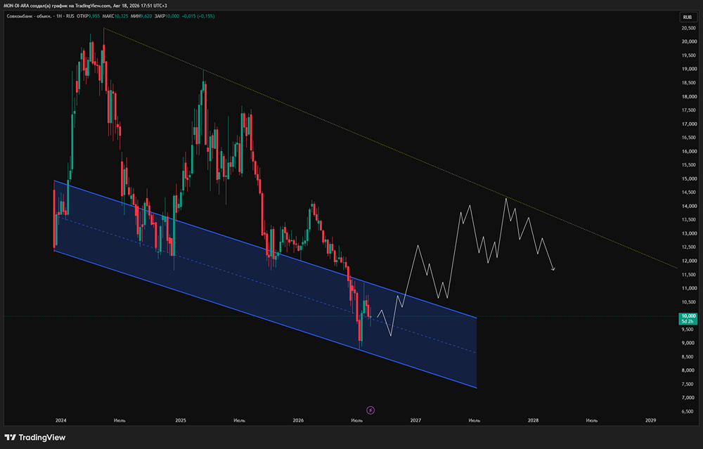Click the Совкомбанк symbol name in legend
This screenshot has height=449, width=703.
(x=29, y=16)
